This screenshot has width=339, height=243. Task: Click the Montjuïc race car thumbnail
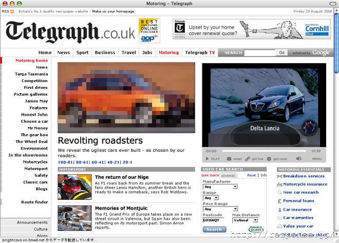click(74, 218)
